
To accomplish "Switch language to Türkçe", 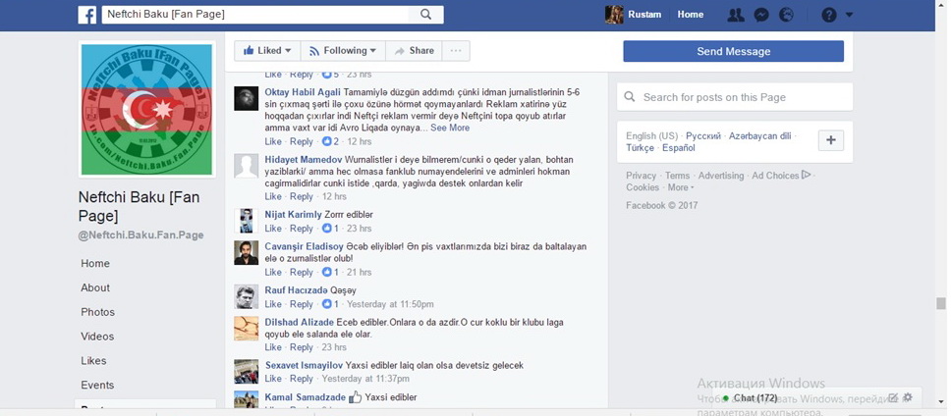I will (x=641, y=148).
